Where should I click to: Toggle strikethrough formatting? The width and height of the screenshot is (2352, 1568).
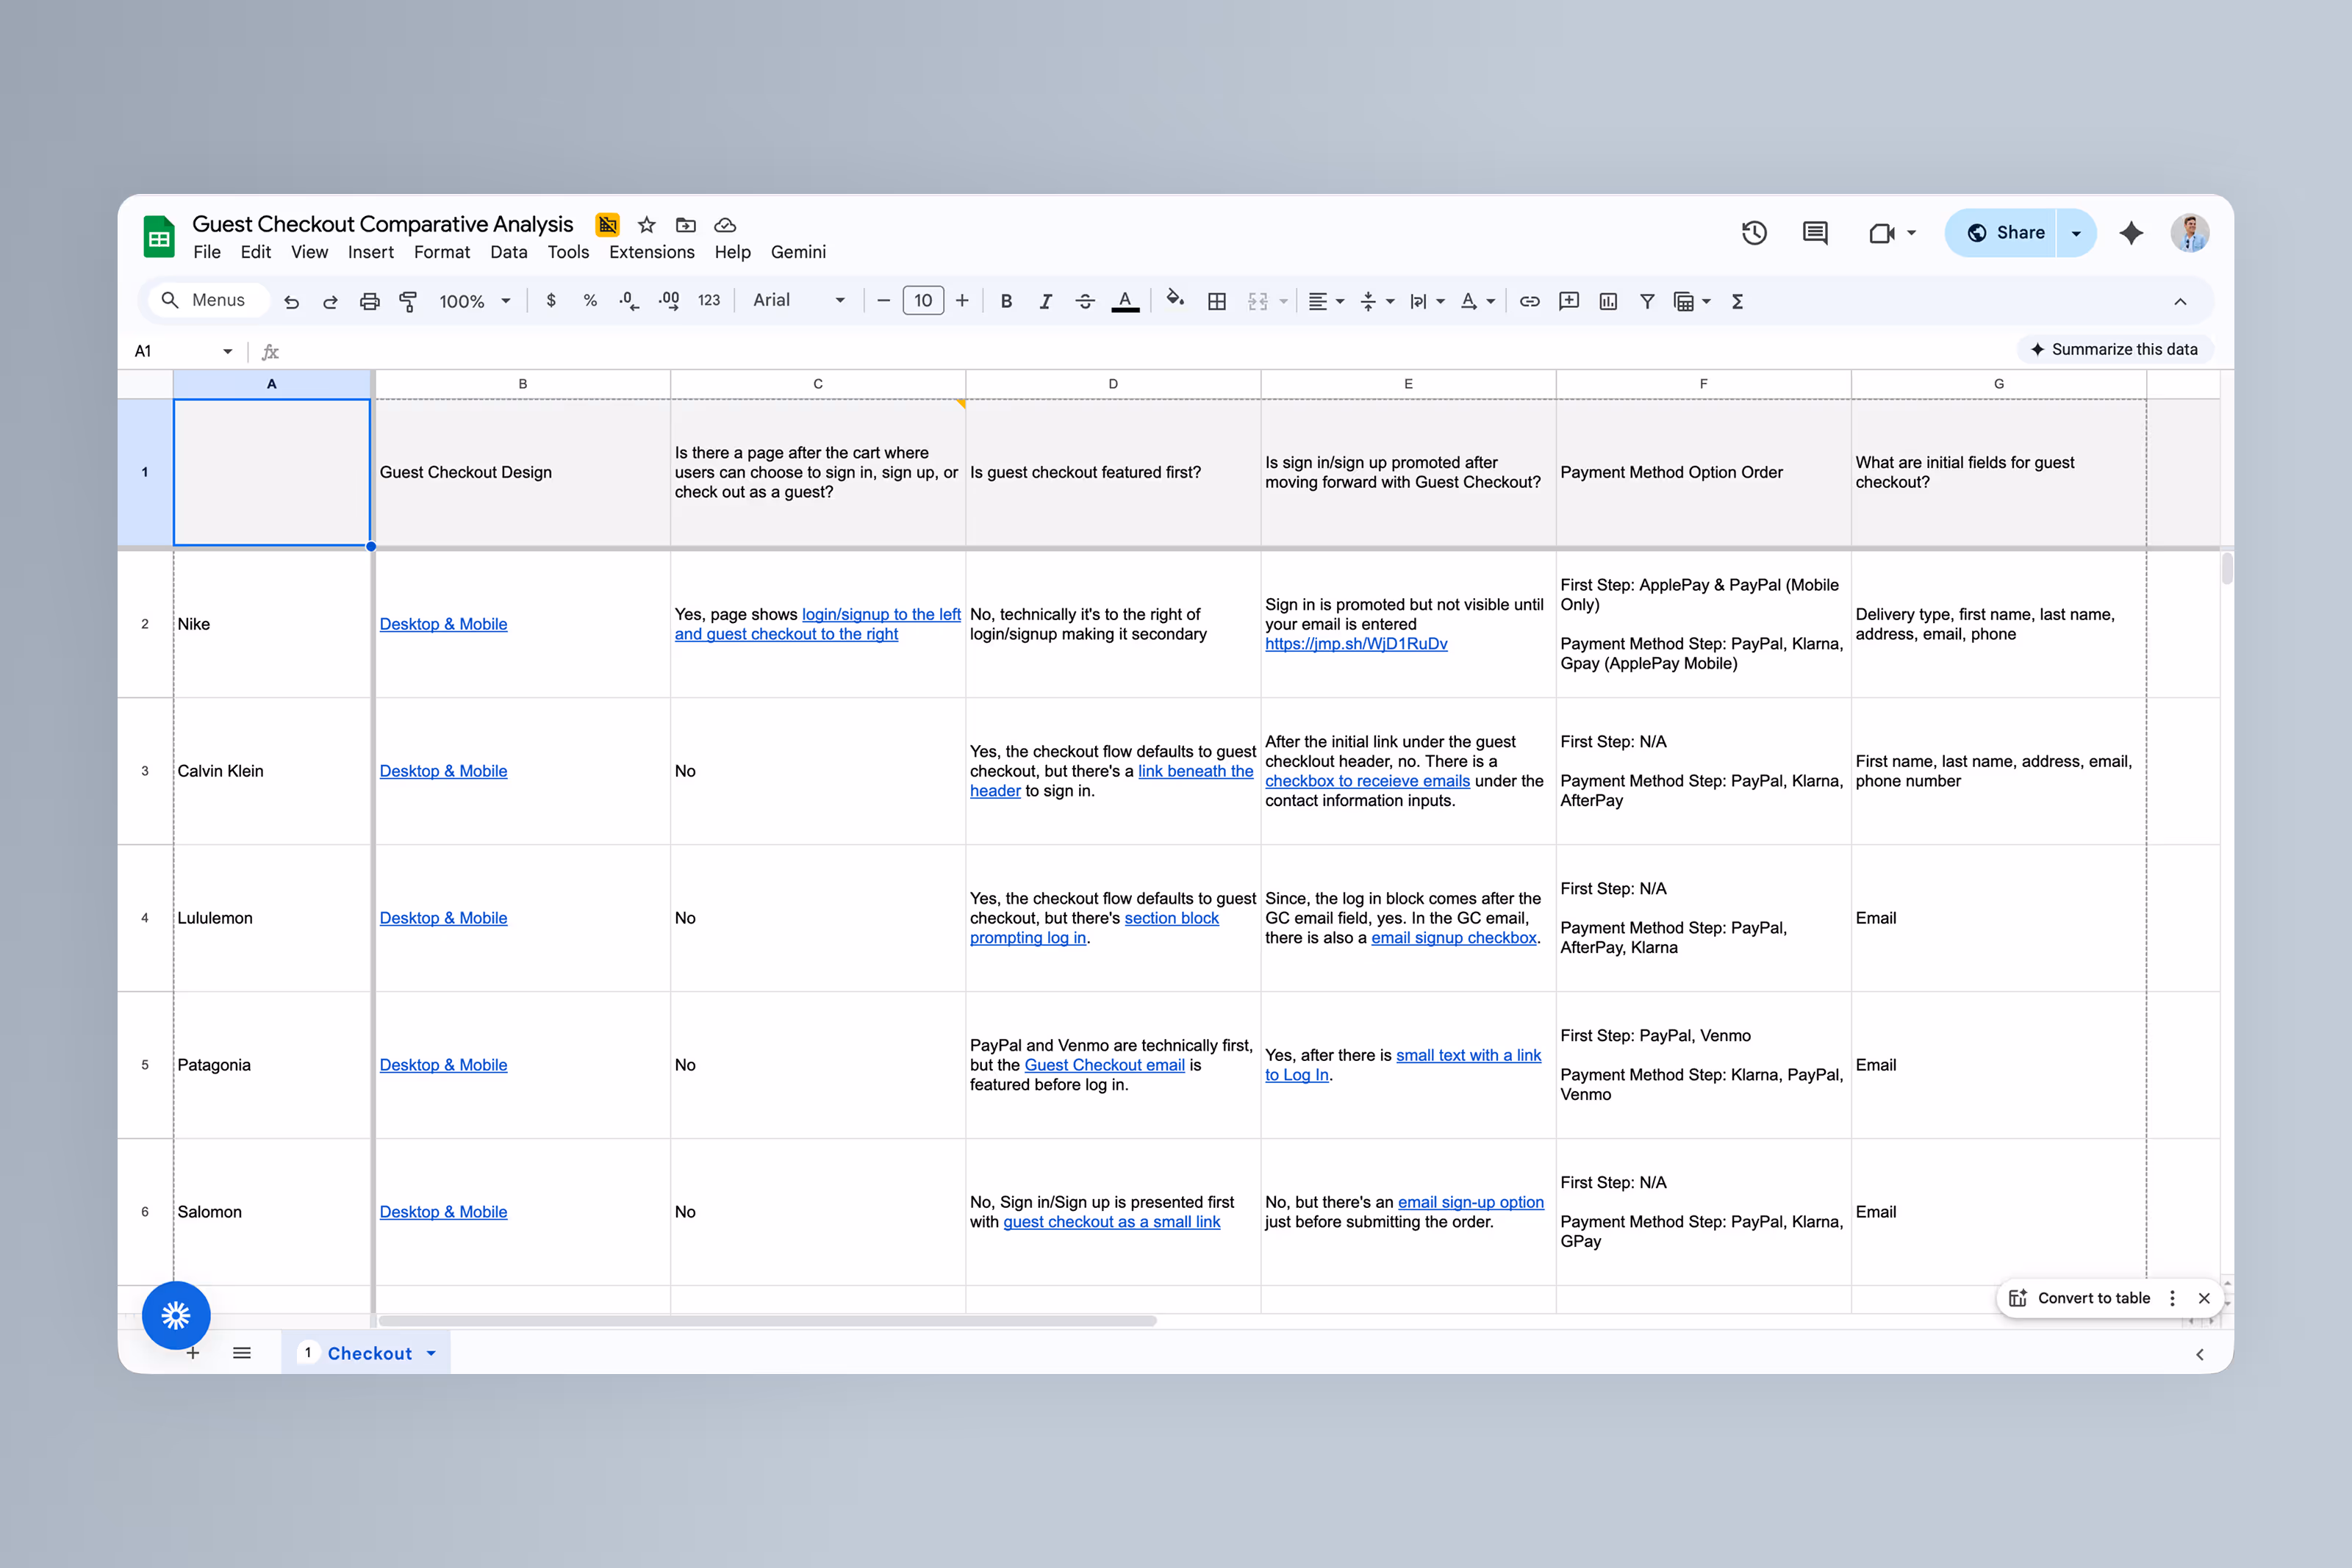point(1085,300)
